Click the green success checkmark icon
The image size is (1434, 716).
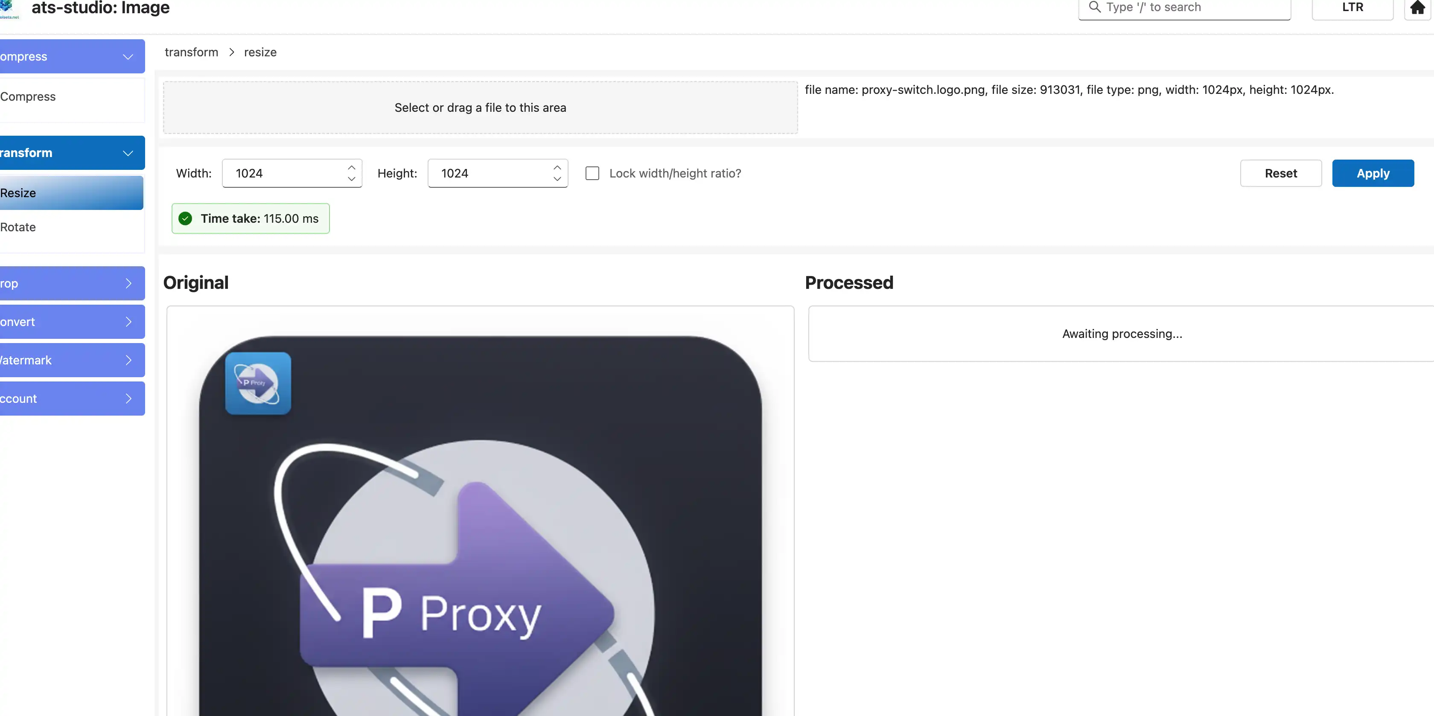pos(185,218)
